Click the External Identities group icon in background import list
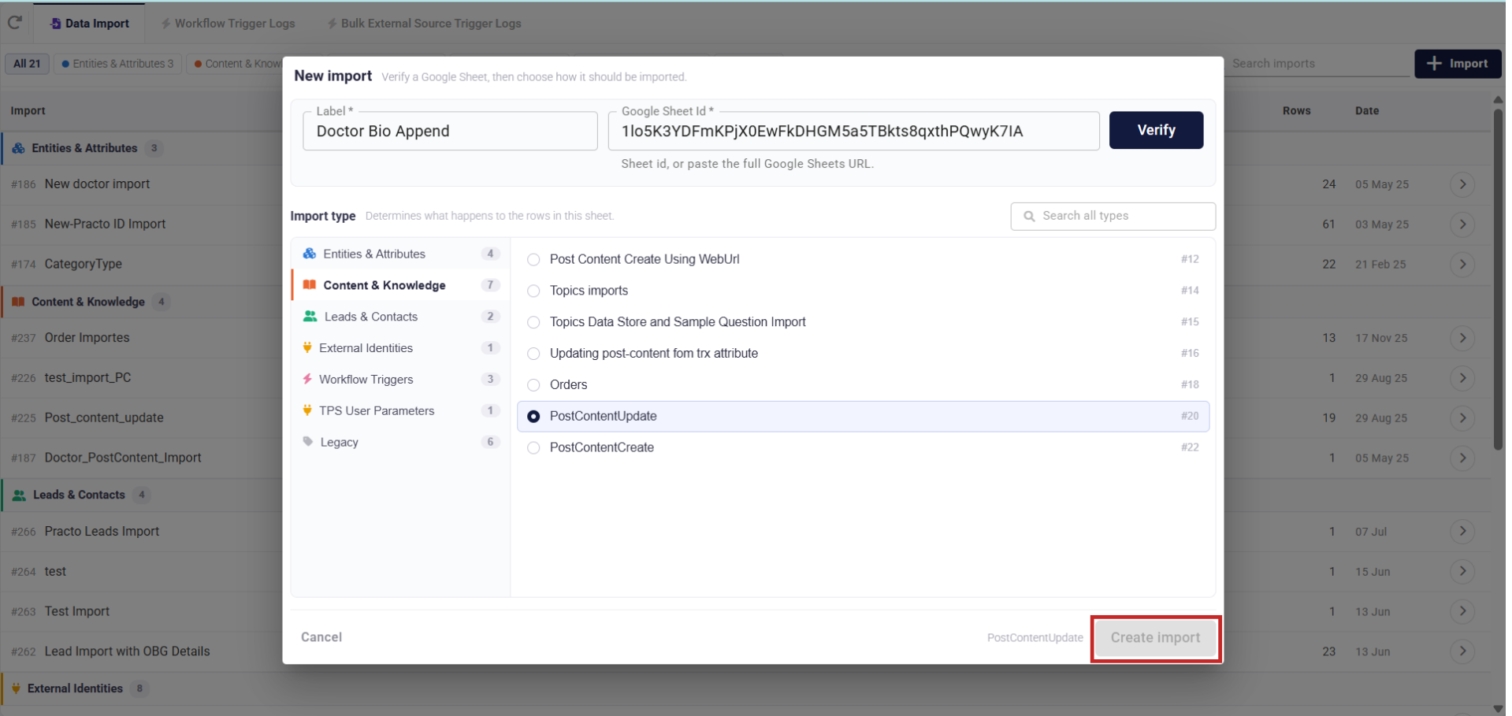 [x=16, y=688]
